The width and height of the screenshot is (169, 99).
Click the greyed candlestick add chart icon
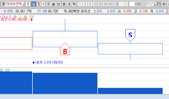click(149, 4)
